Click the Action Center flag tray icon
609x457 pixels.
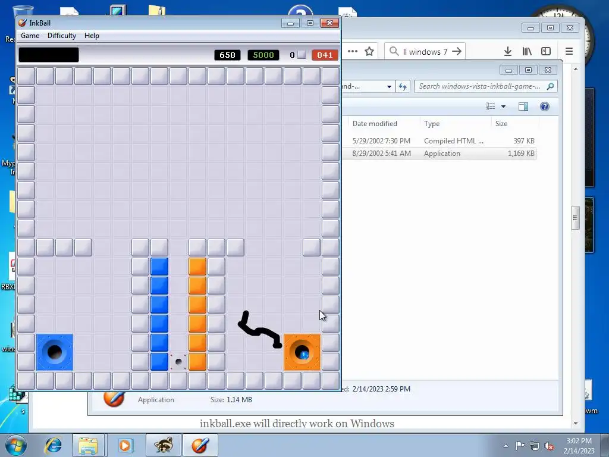(520, 446)
